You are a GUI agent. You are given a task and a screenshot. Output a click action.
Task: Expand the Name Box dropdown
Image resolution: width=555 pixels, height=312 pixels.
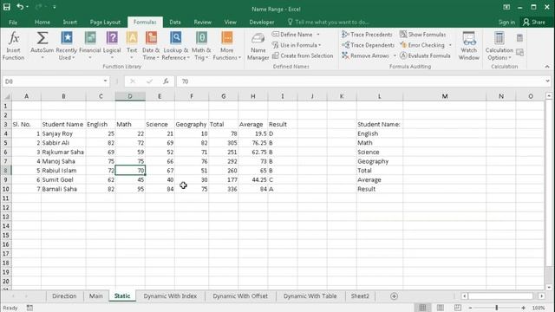click(105, 81)
